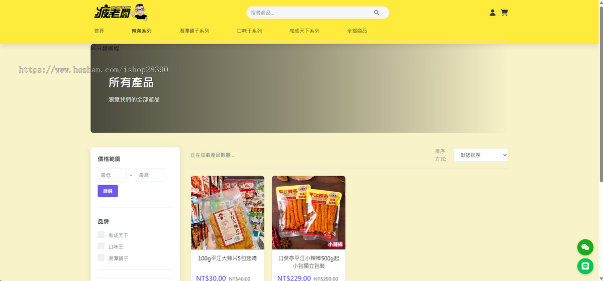Open the 和成天下系列 menu item
The height and width of the screenshot is (281, 603).
tap(305, 31)
